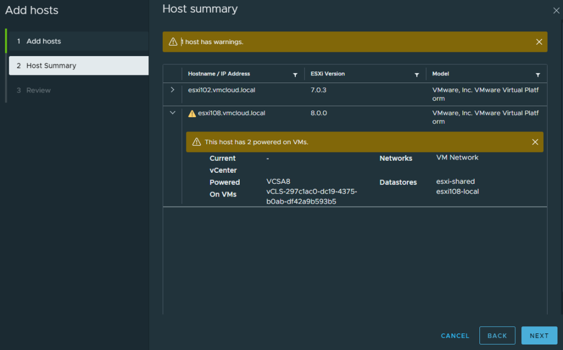Viewport: 563px width, 350px height.
Task: Open the ESXi Version column filter
Action: (x=417, y=74)
